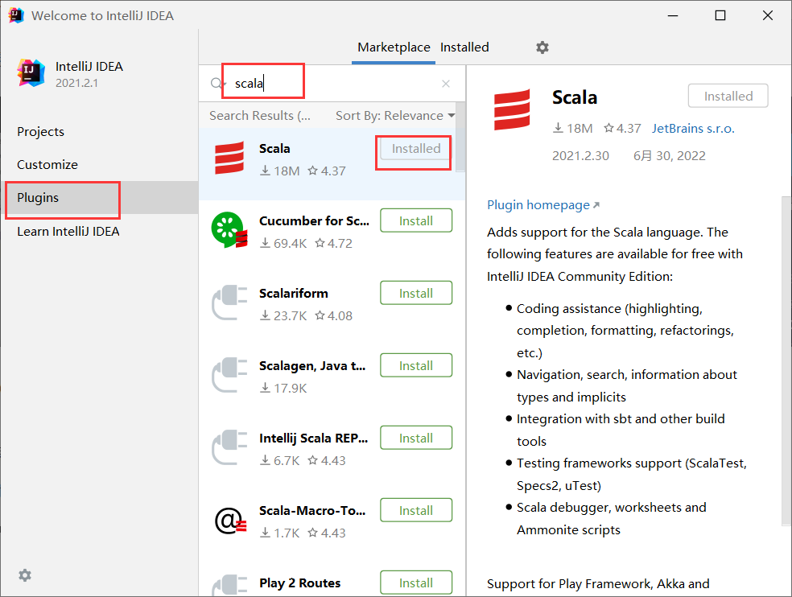This screenshot has width=792, height=597.
Task: Click the Installed button for Scala in results
Action: pos(415,149)
